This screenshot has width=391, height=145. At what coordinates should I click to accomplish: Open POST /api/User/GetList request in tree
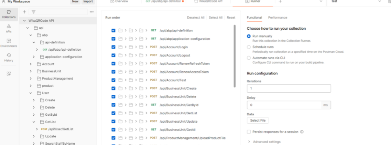pos(57,129)
